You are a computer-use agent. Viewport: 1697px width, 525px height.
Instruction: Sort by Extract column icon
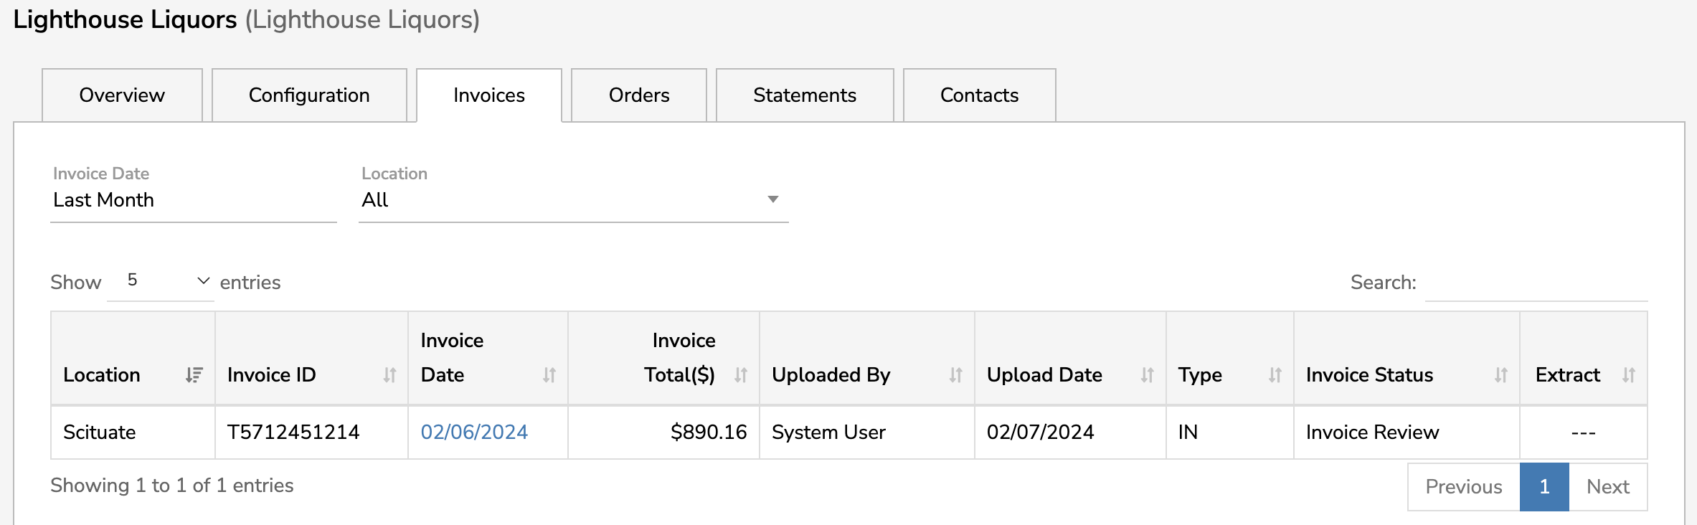point(1628,375)
